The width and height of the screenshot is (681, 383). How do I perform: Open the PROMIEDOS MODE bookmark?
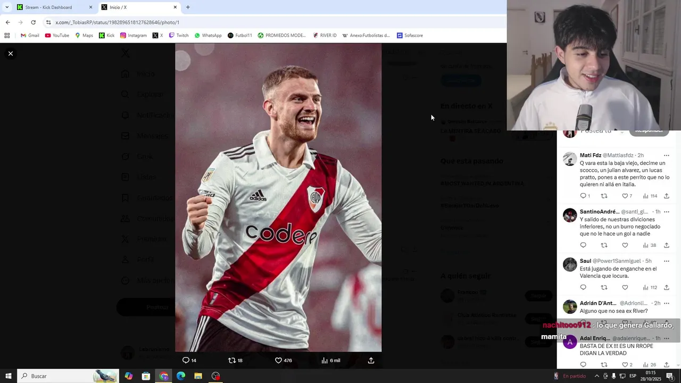tap(282, 36)
